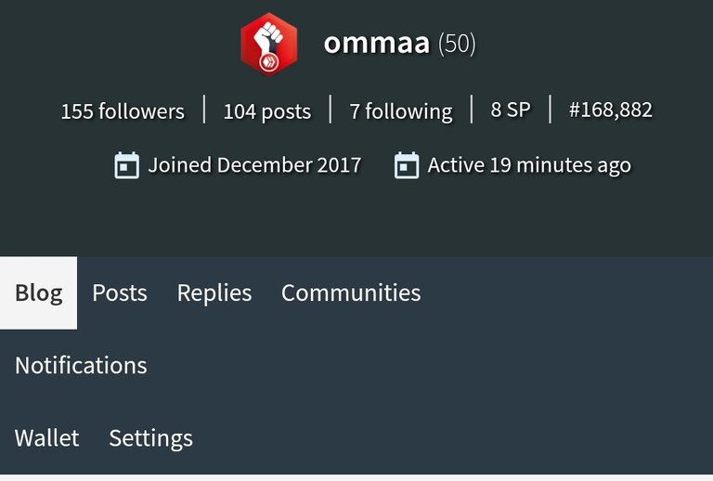Click the Active 19 minutes ago text
The height and width of the screenshot is (481, 713).
pos(529,165)
